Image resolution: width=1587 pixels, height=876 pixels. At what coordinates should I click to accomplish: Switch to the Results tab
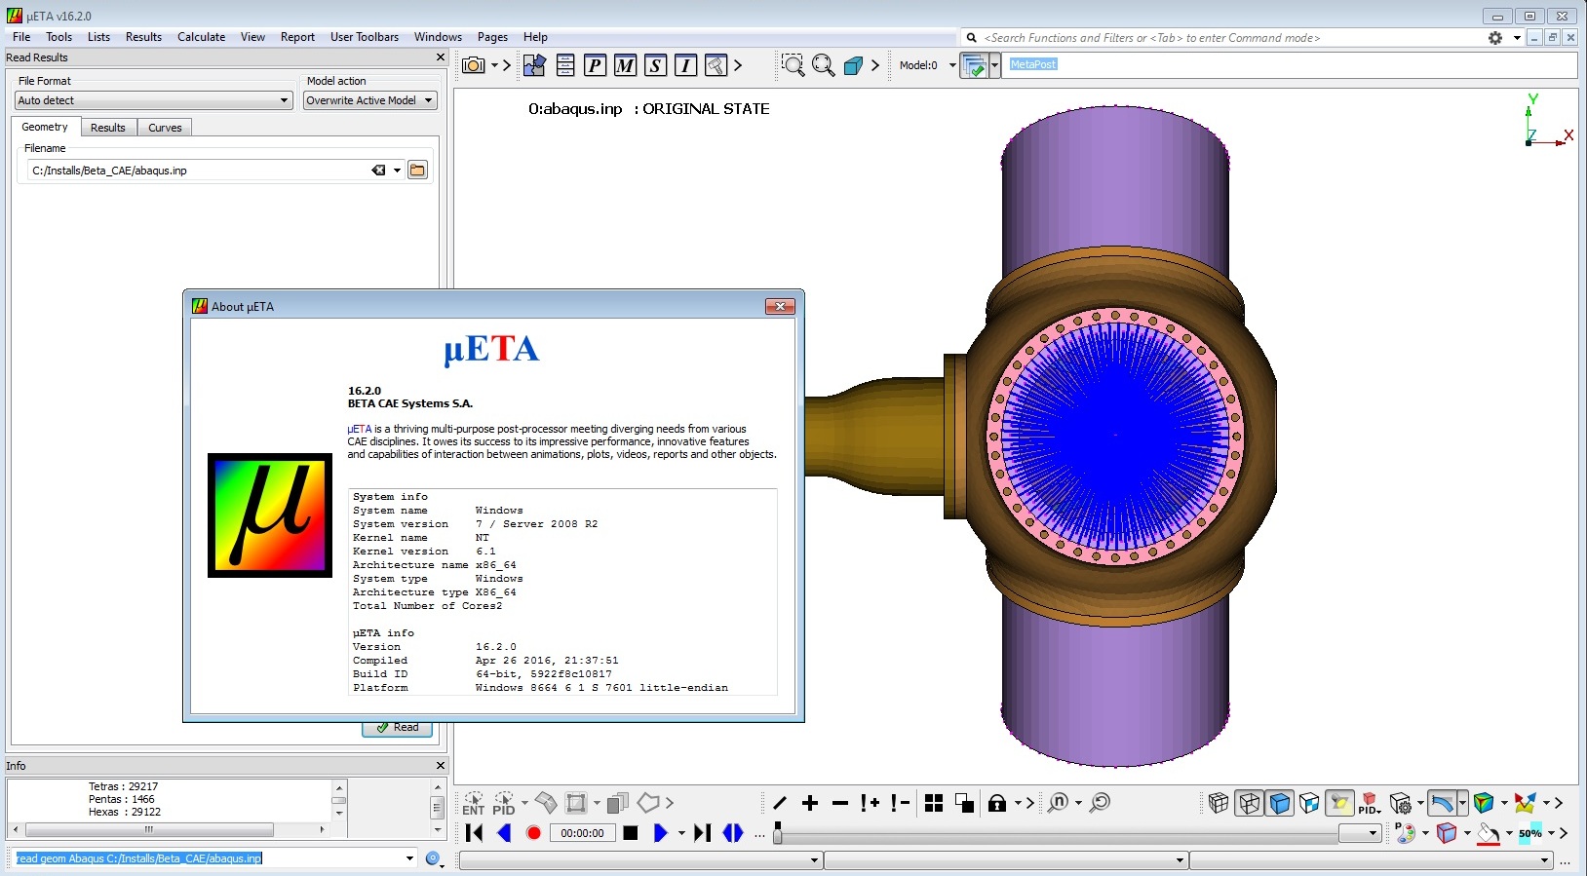[108, 128]
